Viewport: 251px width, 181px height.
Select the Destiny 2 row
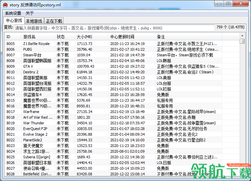(x=122, y=72)
